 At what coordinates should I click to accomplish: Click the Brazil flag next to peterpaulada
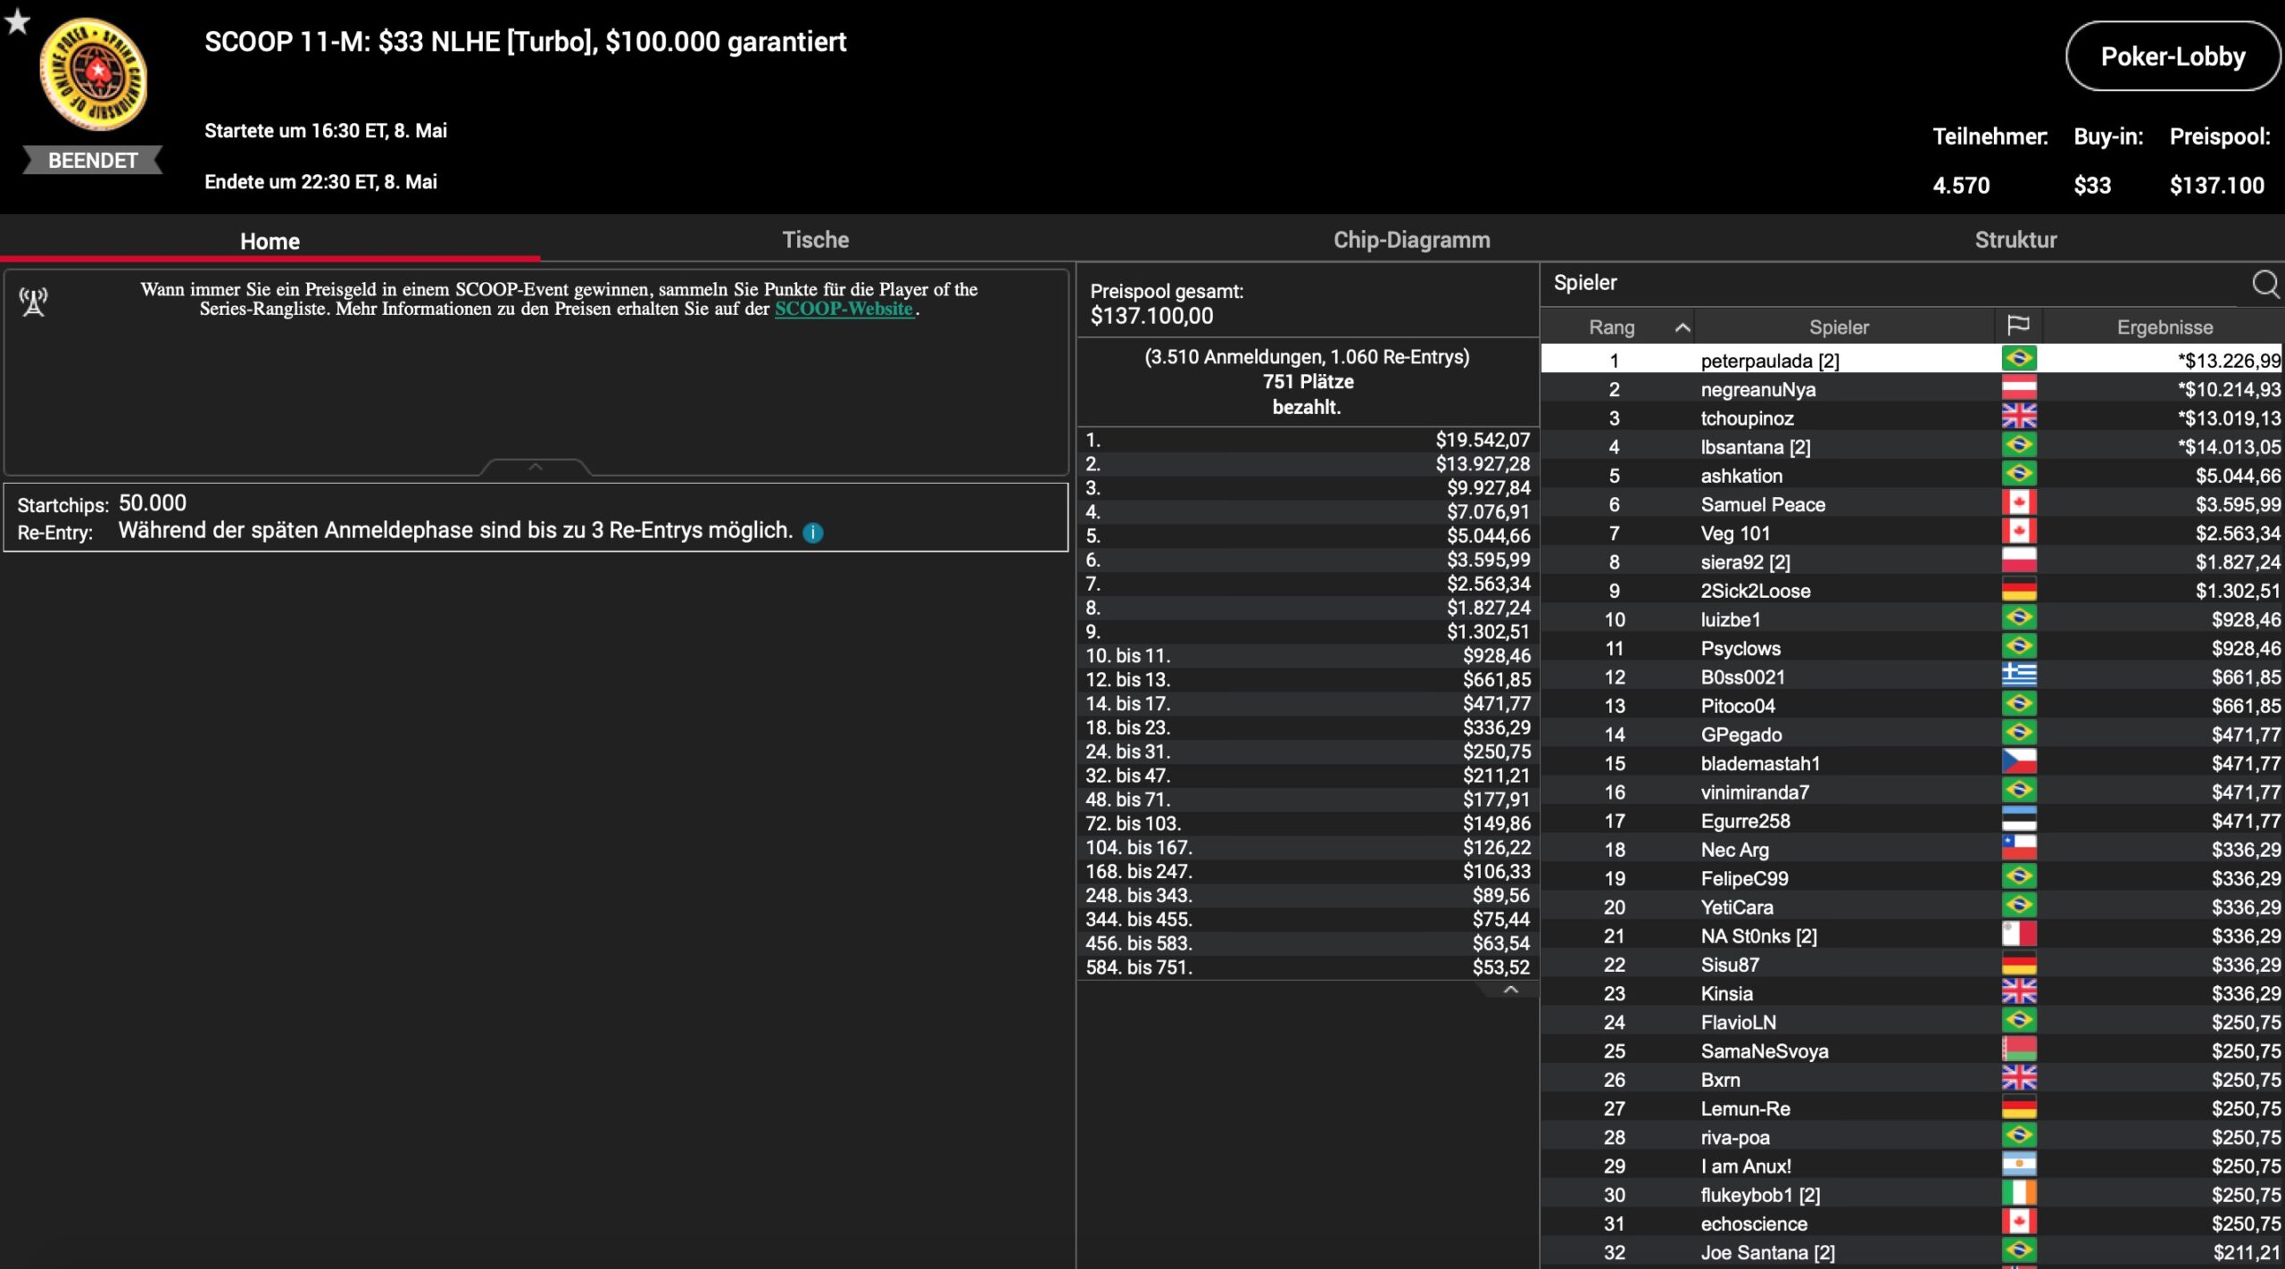point(2018,359)
